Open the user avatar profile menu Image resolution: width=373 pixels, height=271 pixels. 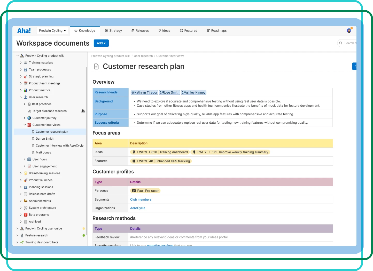coord(349,31)
